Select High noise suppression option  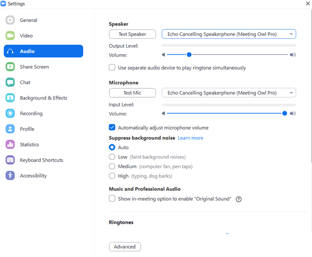[x=112, y=176]
